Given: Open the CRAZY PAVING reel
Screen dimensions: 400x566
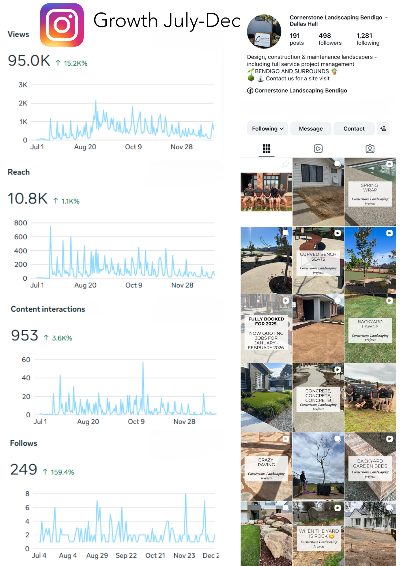Looking at the screenshot, I should click(x=266, y=467).
